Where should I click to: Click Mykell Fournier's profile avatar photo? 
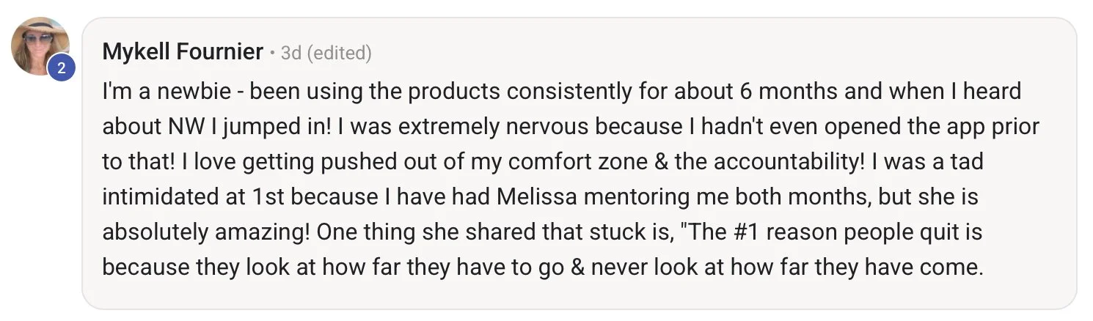40,45
